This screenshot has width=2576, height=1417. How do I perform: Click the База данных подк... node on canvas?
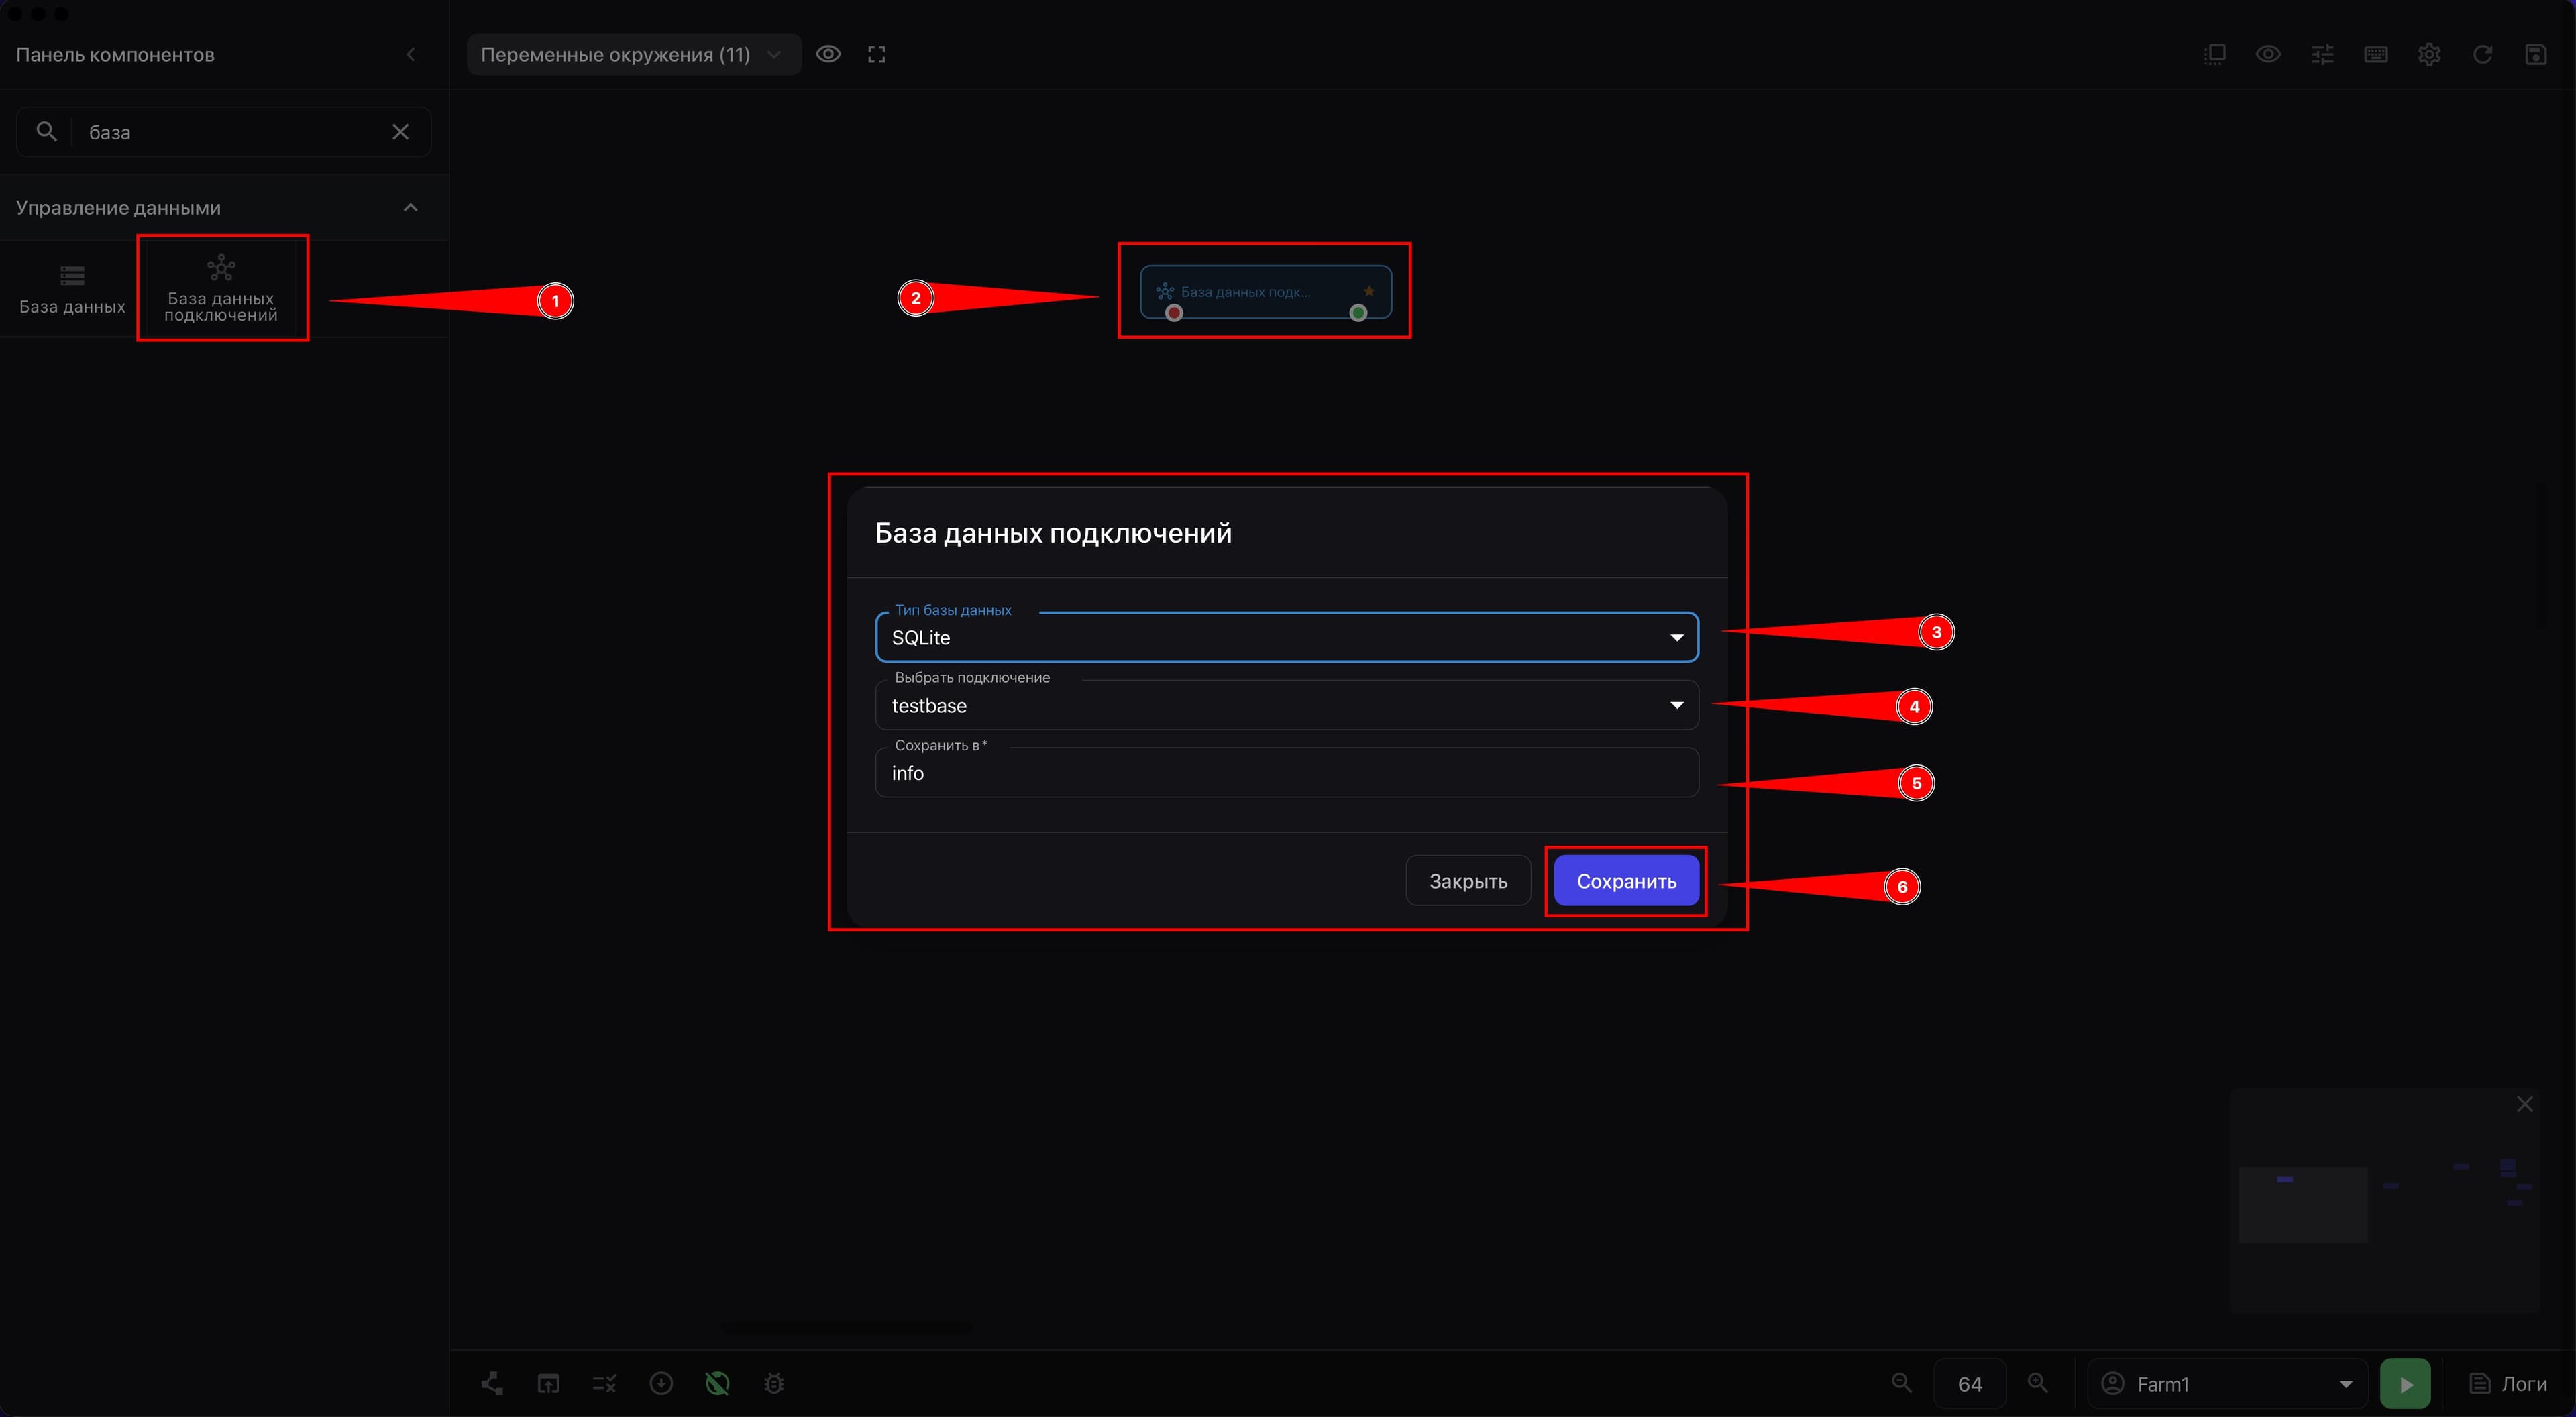[x=1265, y=291]
